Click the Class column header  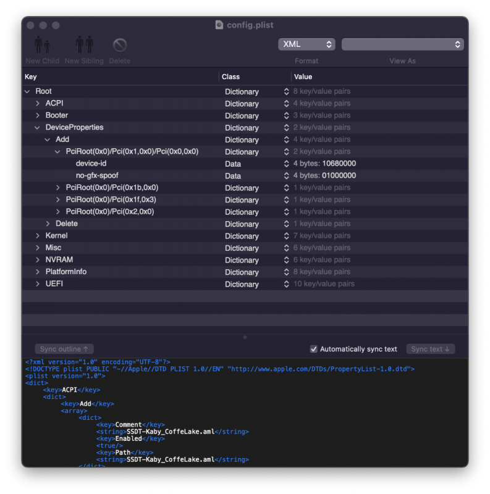230,77
